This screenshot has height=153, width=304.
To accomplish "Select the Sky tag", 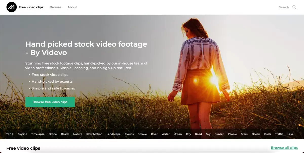I will point(208,134).
